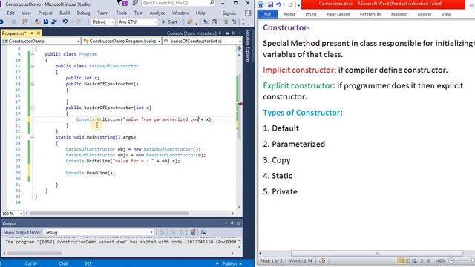
Task: Click the proofing status icon in Word status bar
Action: point(322,260)
